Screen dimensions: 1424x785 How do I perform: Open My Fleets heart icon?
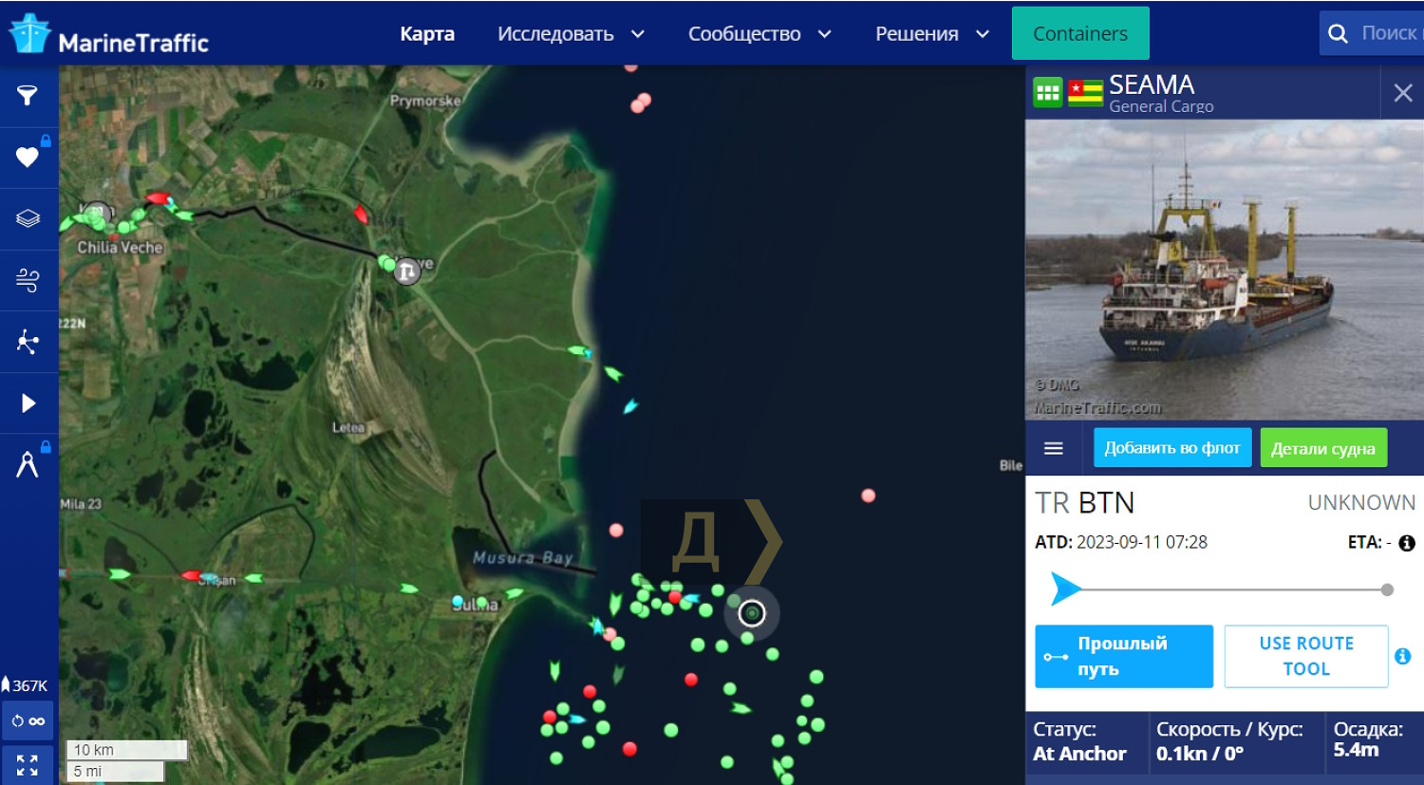[x=28, y=157]
